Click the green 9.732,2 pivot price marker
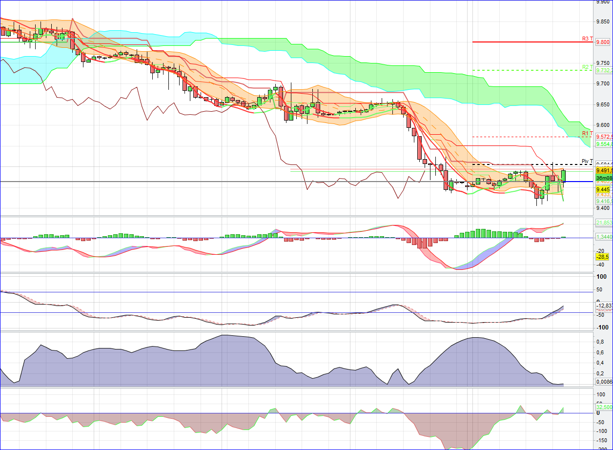 pyautogui.click(x=604, y=71)
